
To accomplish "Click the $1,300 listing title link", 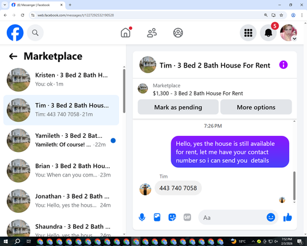I will click(x=198, y=93).
